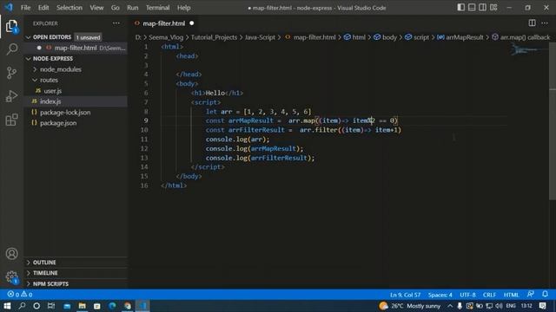Image resolution: width=556 pixels, height=312 pixels.
Task: Expand the Outline section
Action: tap(44, 263)
